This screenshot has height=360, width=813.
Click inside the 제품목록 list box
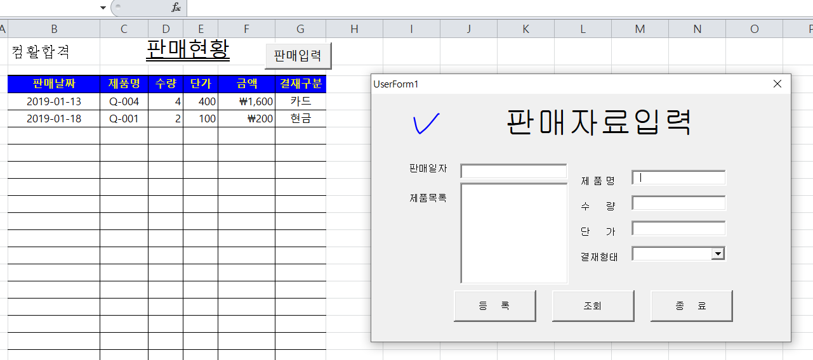[x=513, y=233]
